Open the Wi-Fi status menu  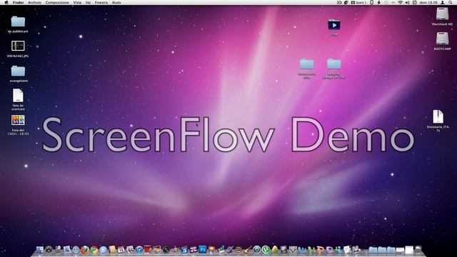coord(401,2)
